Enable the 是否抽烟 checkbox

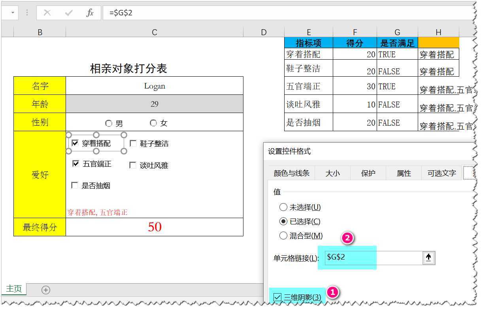click(74, 185)
